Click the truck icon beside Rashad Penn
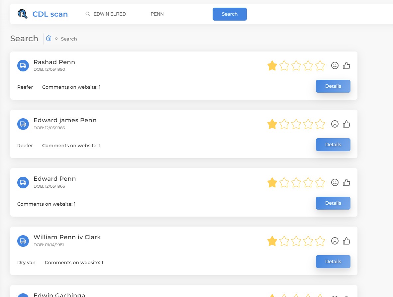 23,66
